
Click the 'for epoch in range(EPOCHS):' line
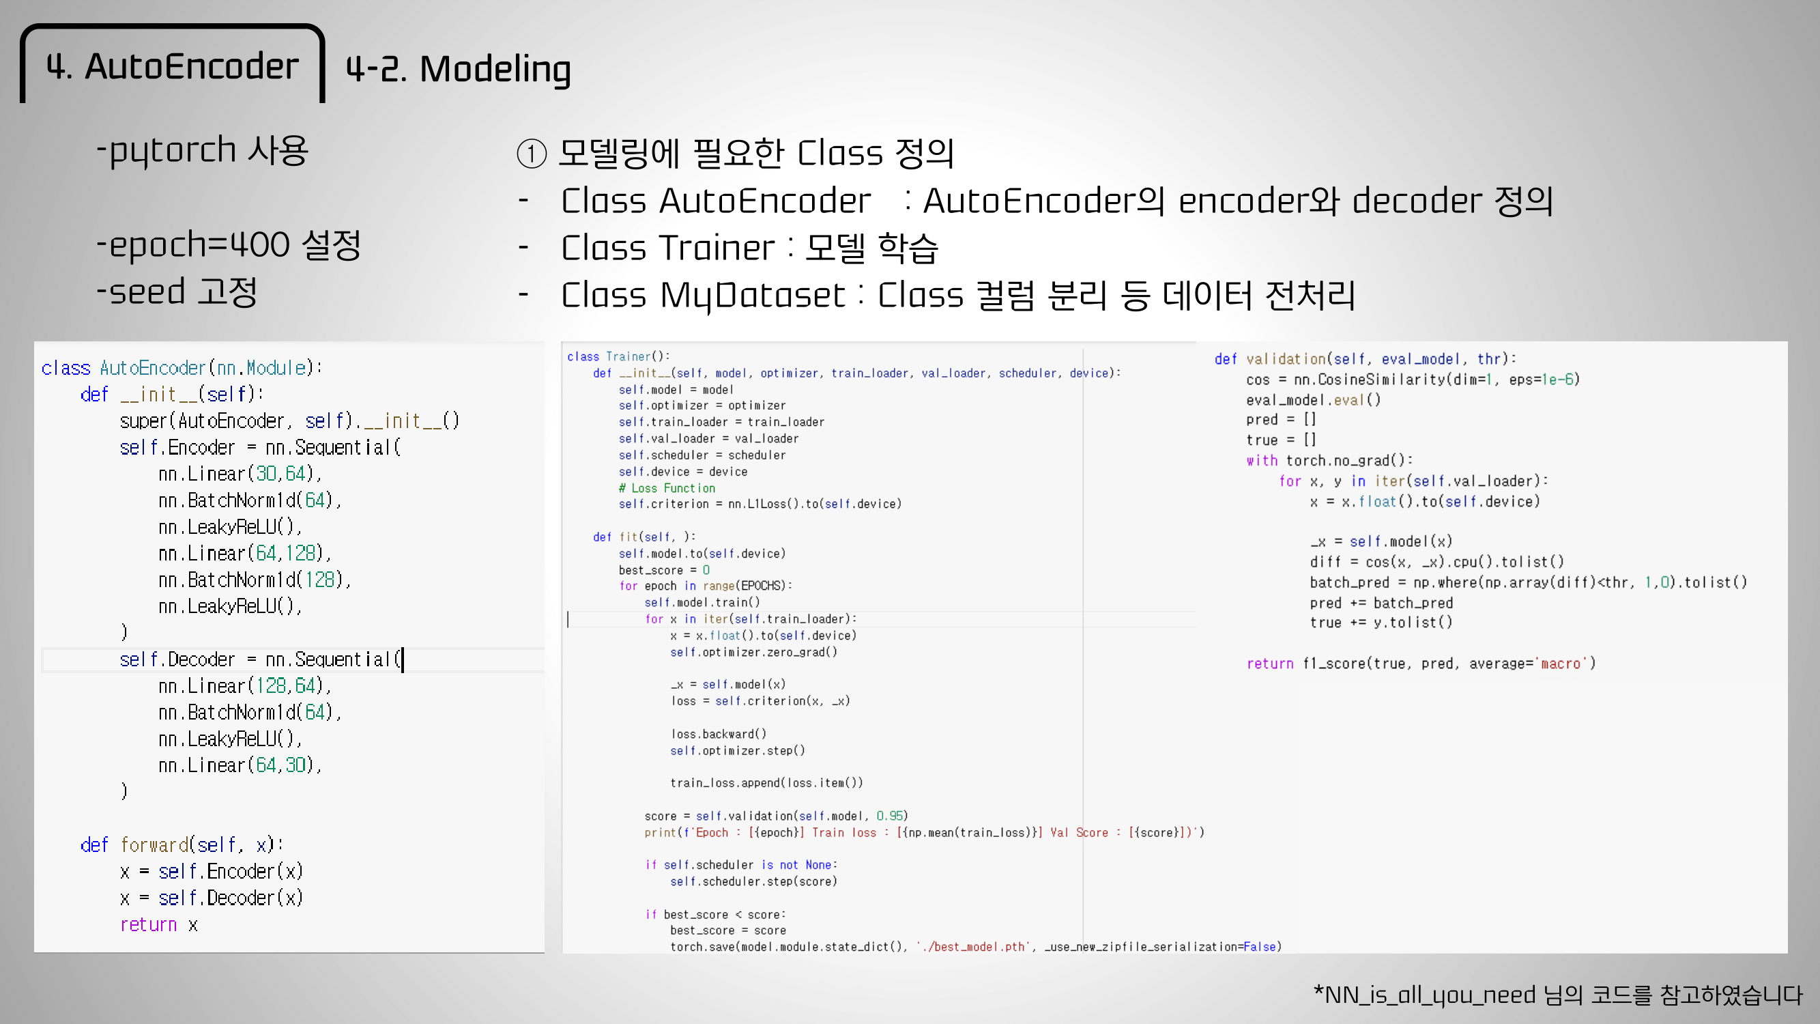706,586
